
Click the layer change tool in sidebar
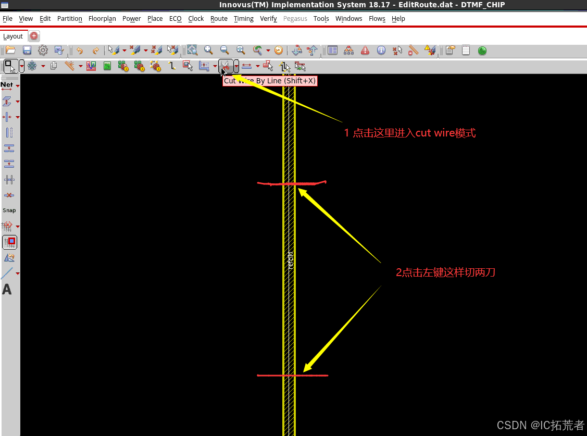point(7,102)
